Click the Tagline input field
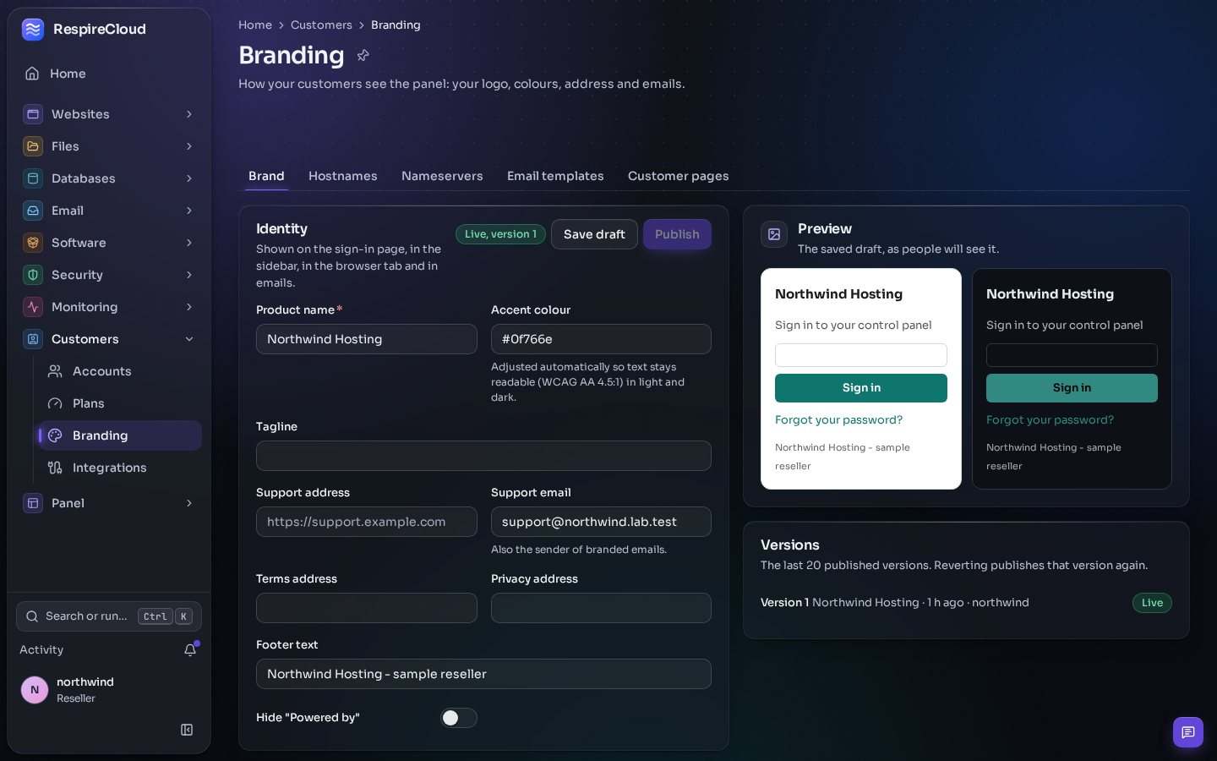Screen dimensions: 1217x761 [483, 456]
